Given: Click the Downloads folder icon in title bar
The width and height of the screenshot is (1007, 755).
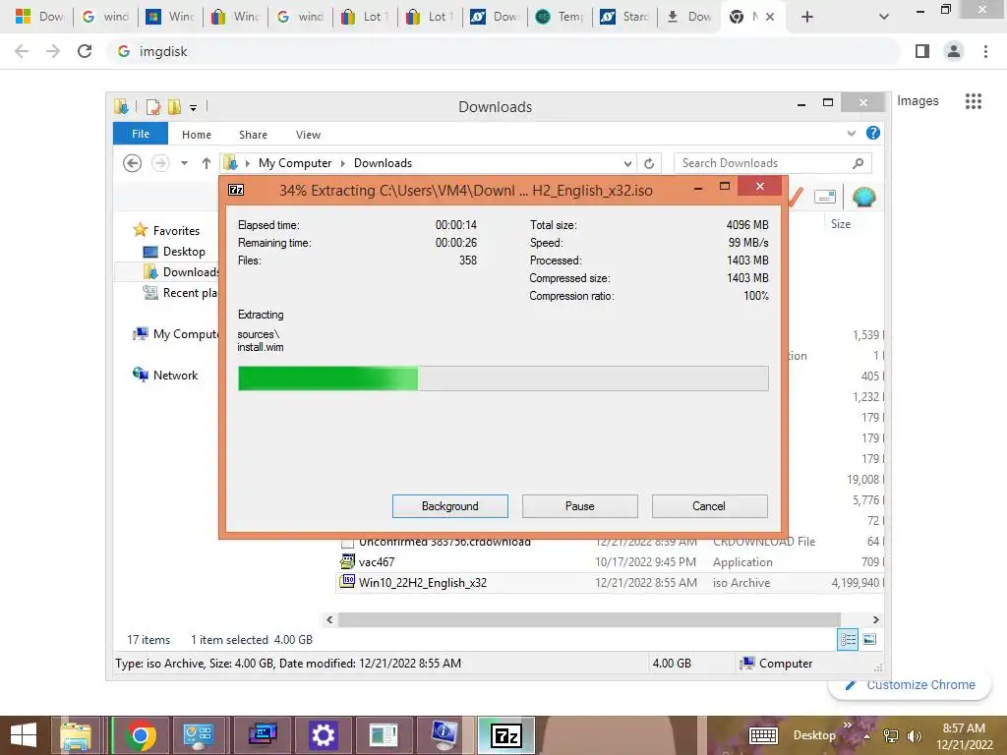Looking at the screenshot, I should click(121, 106).
